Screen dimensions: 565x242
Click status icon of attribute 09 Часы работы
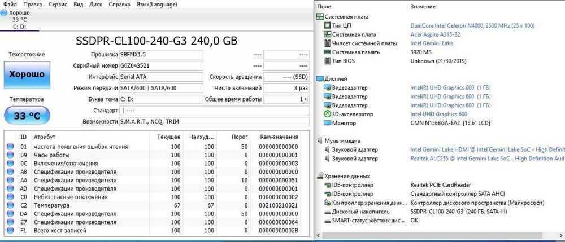(10, 155)
